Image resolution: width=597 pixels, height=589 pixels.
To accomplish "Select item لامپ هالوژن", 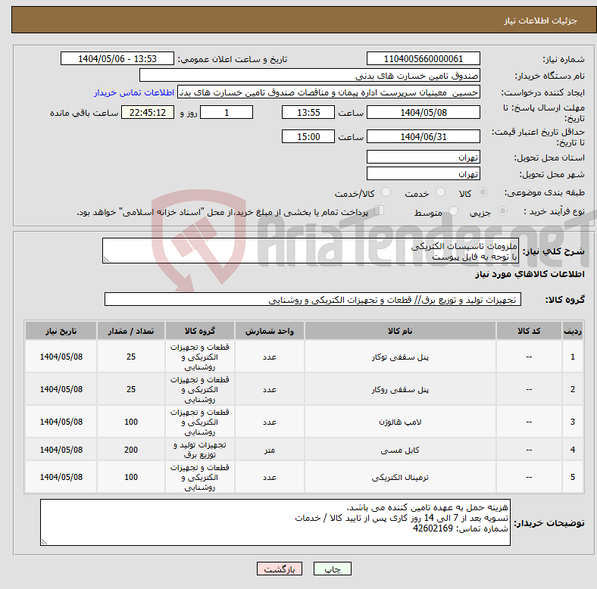I will tap(400, 422).
